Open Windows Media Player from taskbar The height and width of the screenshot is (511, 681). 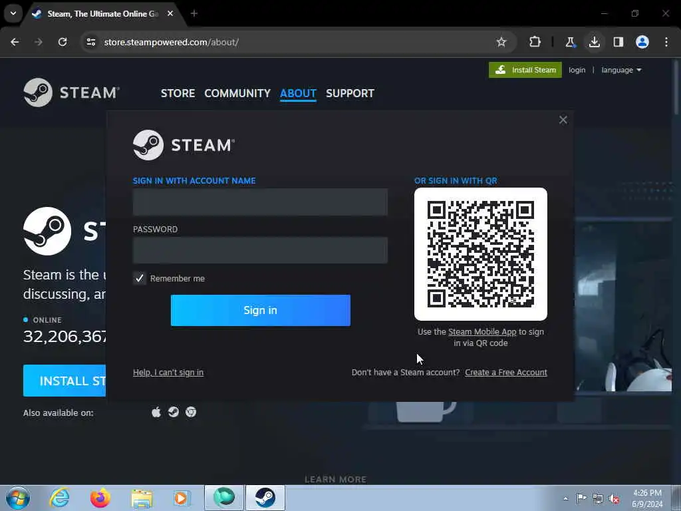tap(182, 498)
